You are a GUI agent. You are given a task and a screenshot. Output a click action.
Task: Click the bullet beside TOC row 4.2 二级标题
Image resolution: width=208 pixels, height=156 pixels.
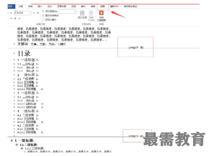14,125
